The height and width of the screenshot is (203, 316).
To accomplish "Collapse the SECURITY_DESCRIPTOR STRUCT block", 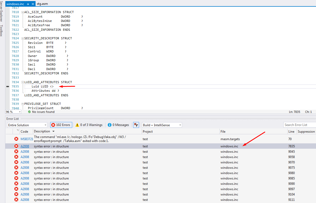I will click(x=23, y=39).
